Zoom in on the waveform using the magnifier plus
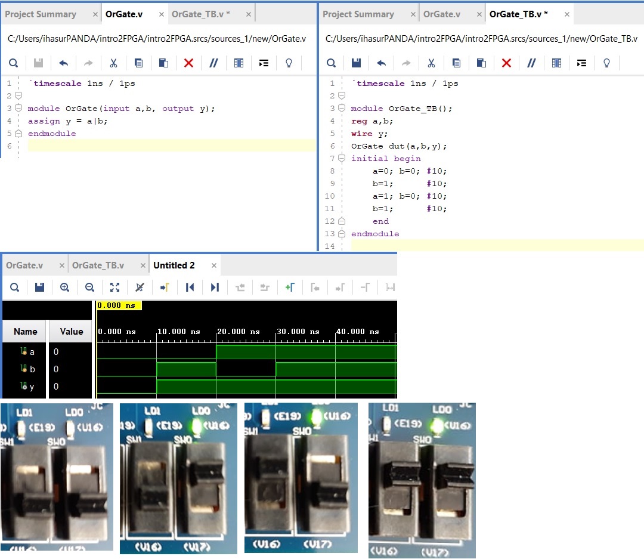This screenshot has width=644, height=559. point(64,287)
